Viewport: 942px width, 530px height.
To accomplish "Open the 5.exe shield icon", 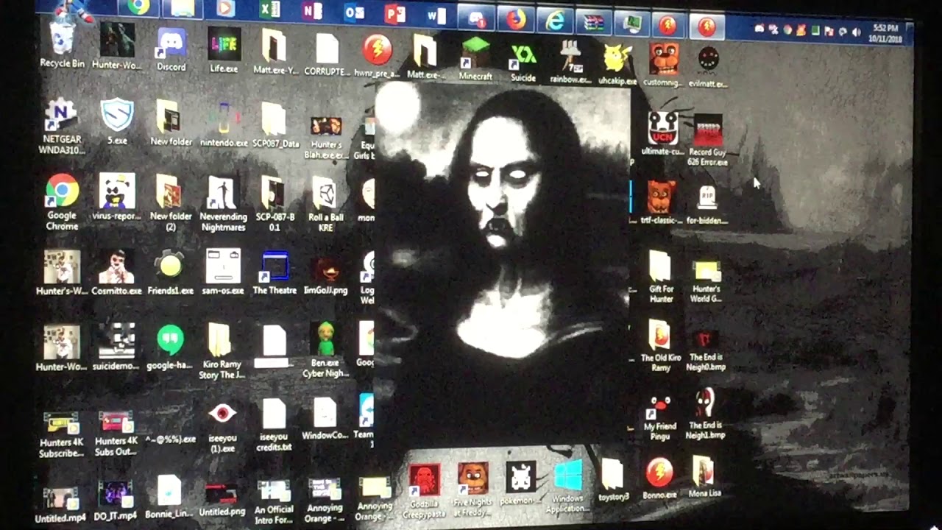I will [x=117, y=121].
